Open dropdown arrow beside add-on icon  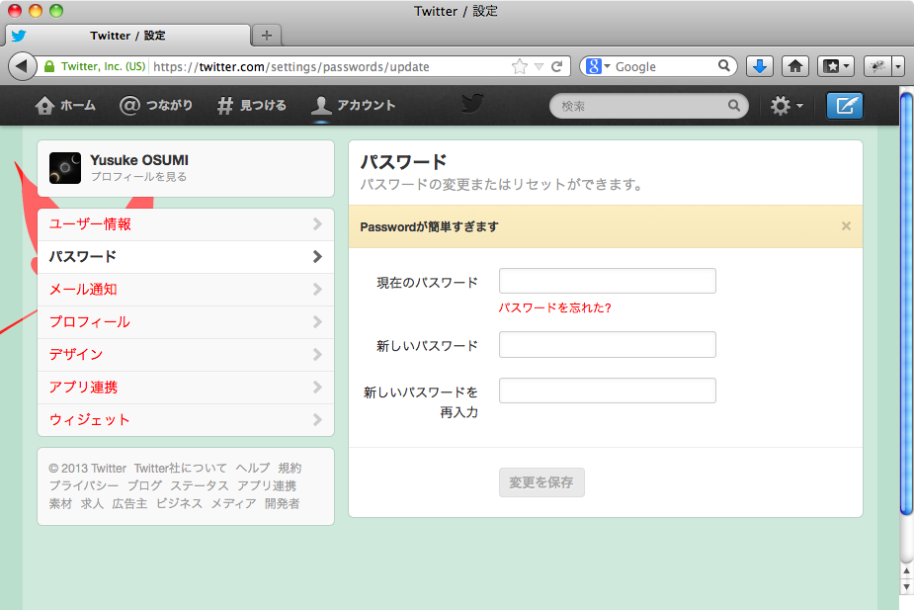[898, 66]
